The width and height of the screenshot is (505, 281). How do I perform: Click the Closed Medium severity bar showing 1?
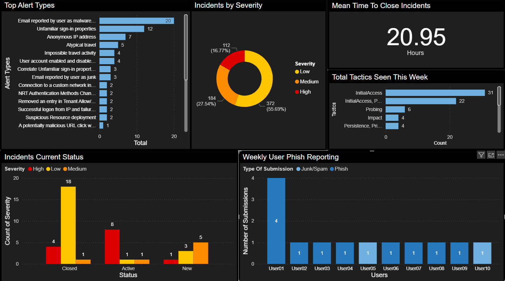[83, 262]
